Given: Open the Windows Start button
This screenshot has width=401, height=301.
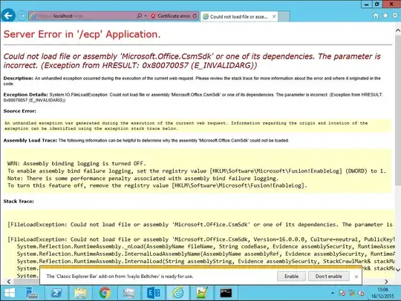Looking at the screenshot, I should tap(10, 293).
